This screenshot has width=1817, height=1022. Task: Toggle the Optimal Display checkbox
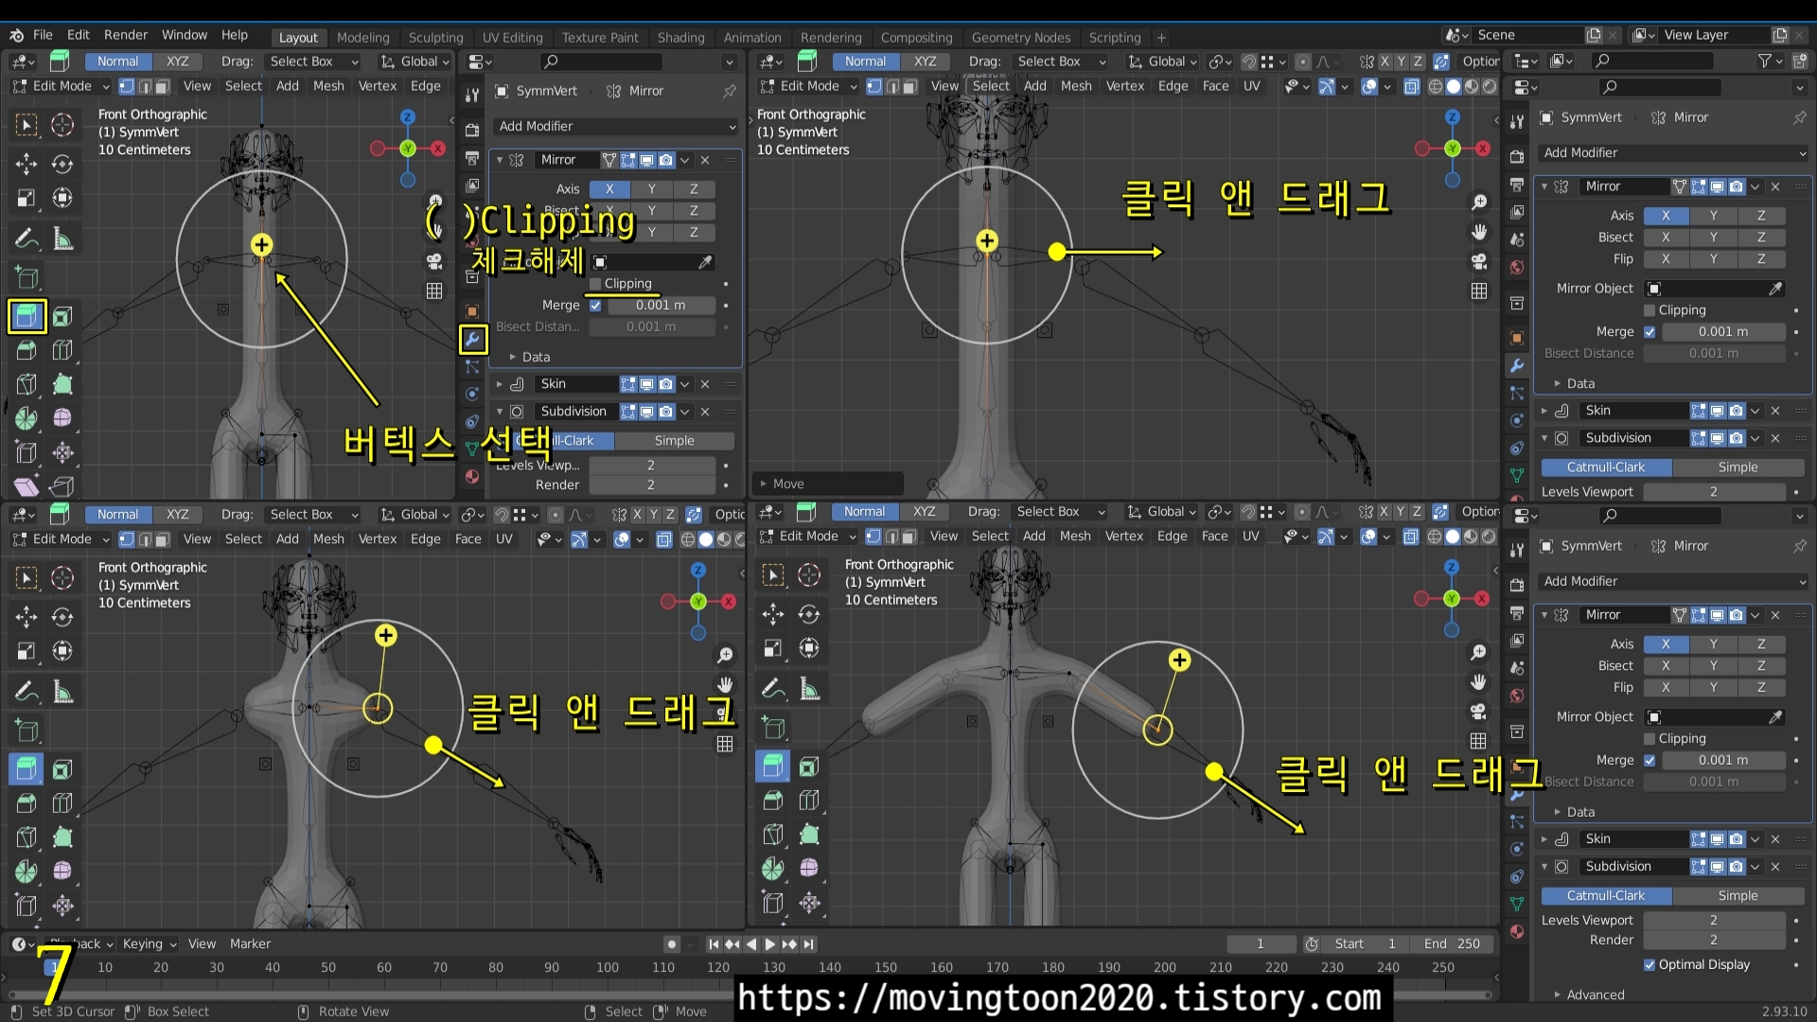(1649, 965)
